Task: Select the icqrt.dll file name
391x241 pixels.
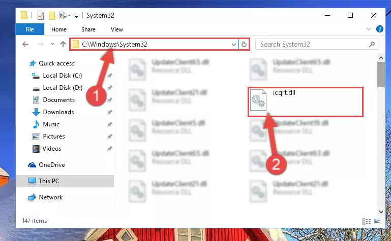Action: 284,92
